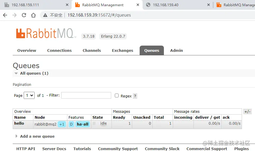Screen dimensions: 255x151
Task: Open the Exchanges tab
Action: pos(122,50)
